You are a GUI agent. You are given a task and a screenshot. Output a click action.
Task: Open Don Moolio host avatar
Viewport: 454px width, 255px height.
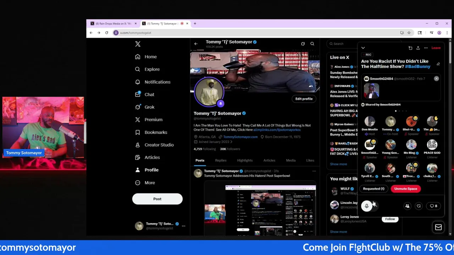tap(370, 121)
